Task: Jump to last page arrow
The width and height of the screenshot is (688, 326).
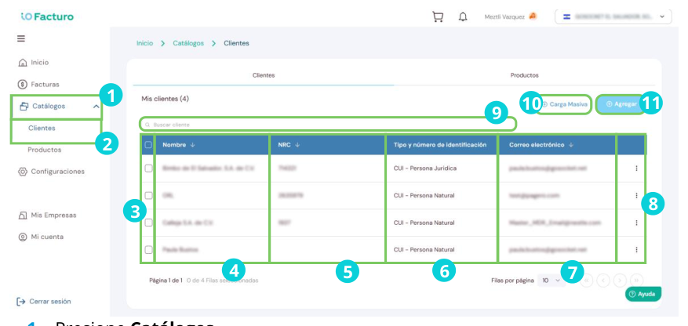Action: [x=635, y=281]
